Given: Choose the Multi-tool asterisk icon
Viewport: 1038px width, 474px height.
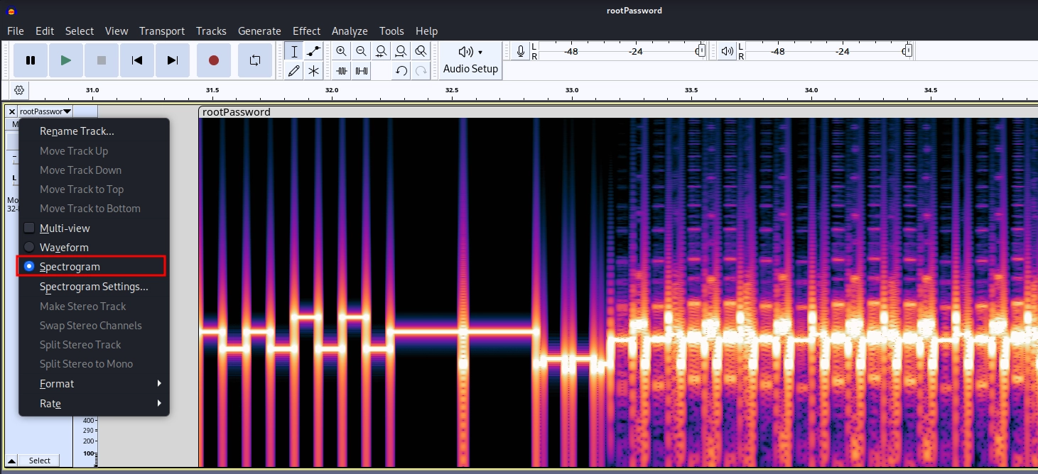Looking at the screenshot, I should coord(313,70).
